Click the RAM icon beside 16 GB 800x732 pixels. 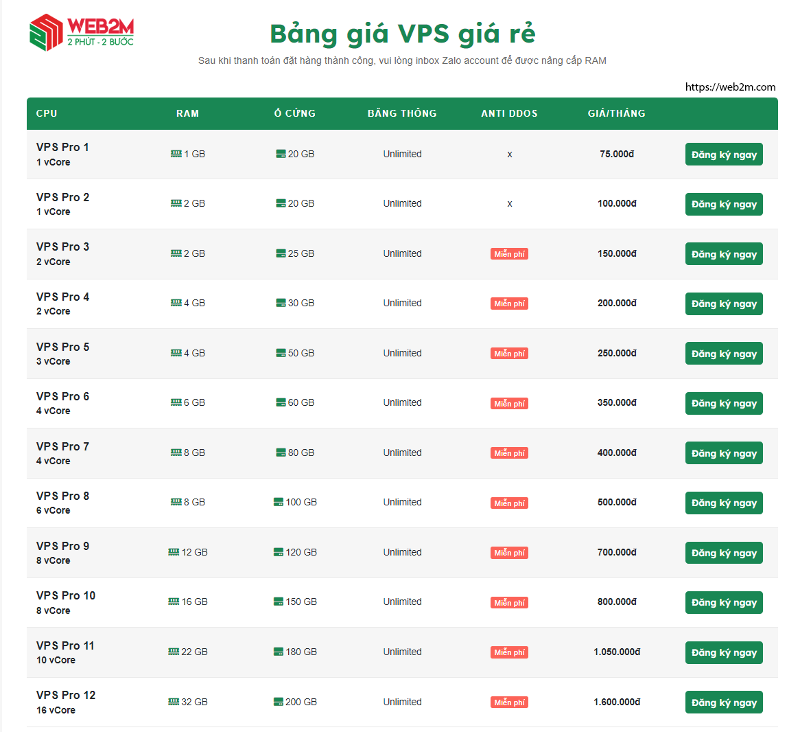pos(175,602)
